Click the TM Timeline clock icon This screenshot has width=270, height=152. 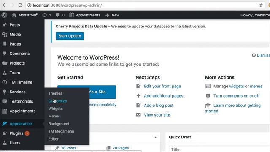tap(5, 82)
